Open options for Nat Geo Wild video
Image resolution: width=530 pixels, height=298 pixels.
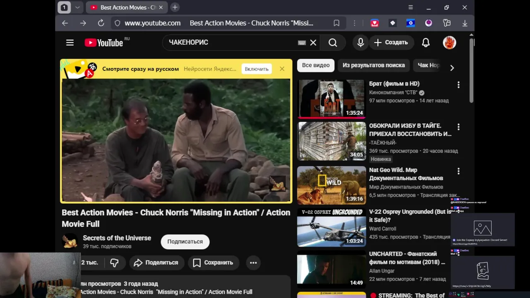[x=458, y=171]
